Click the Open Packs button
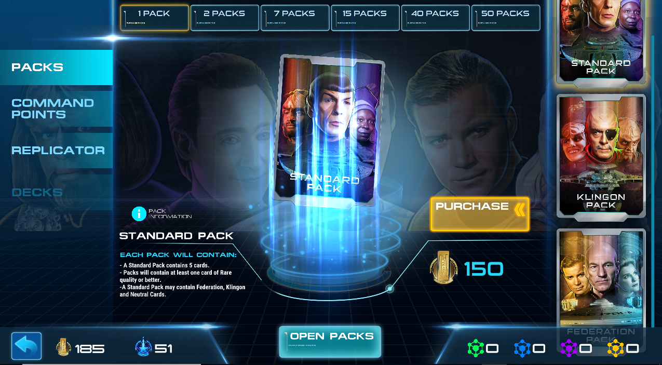Image resolution: width=662 pixels, height=365 pixels. pyautogui.click(x=330, y=342)
